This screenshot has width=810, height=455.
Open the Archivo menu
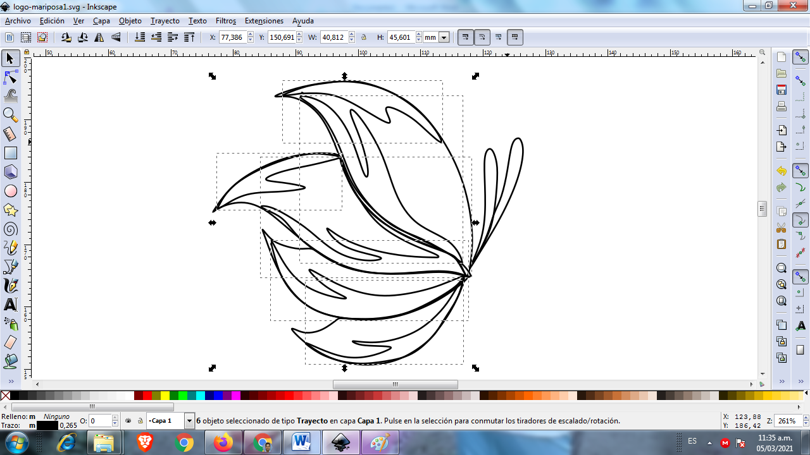18,21
